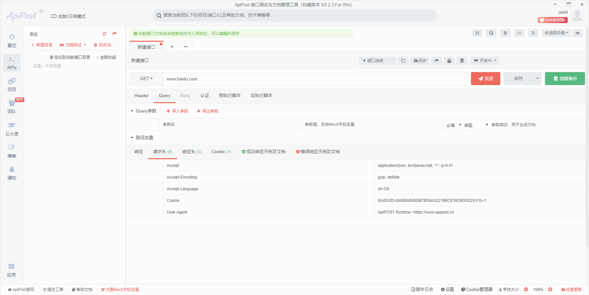Screen dimensions: 589x295
Task: Open the 团队 team sidebar icon
Action: [x=12, y=107]
